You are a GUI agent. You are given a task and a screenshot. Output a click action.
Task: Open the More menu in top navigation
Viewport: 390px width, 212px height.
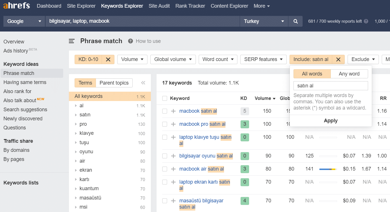point(262,6)
